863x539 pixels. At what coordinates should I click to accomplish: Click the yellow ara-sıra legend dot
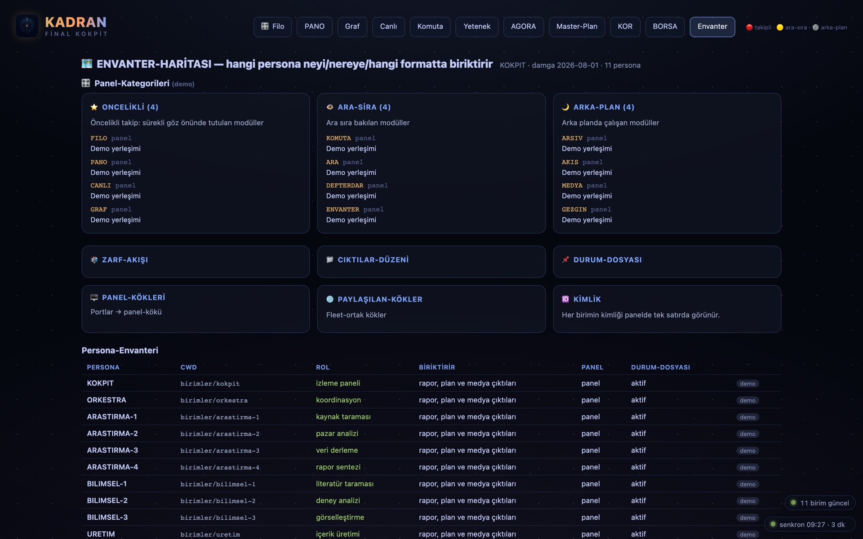tap(780, 27)
